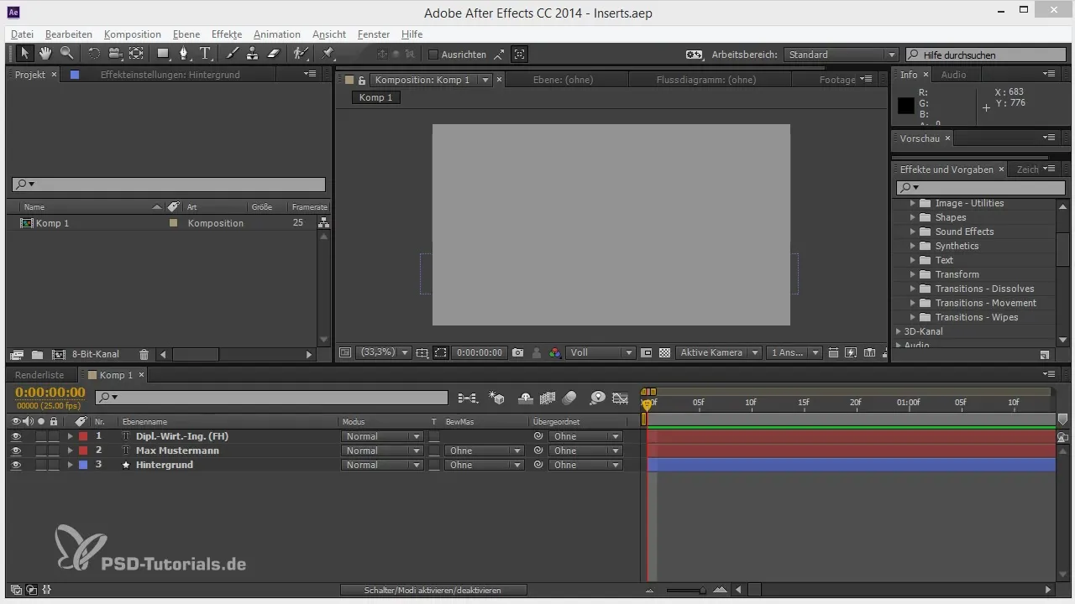Viewport: 1075px width, 604px height.
Task: Create new composition icon in Projekt panel
Action: (59, 355)
